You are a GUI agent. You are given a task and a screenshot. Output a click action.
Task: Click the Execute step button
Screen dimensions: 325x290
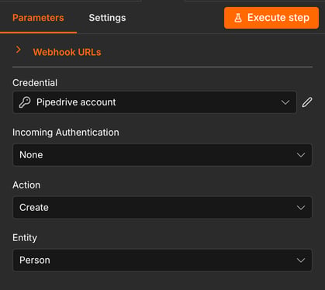(271, 18)
